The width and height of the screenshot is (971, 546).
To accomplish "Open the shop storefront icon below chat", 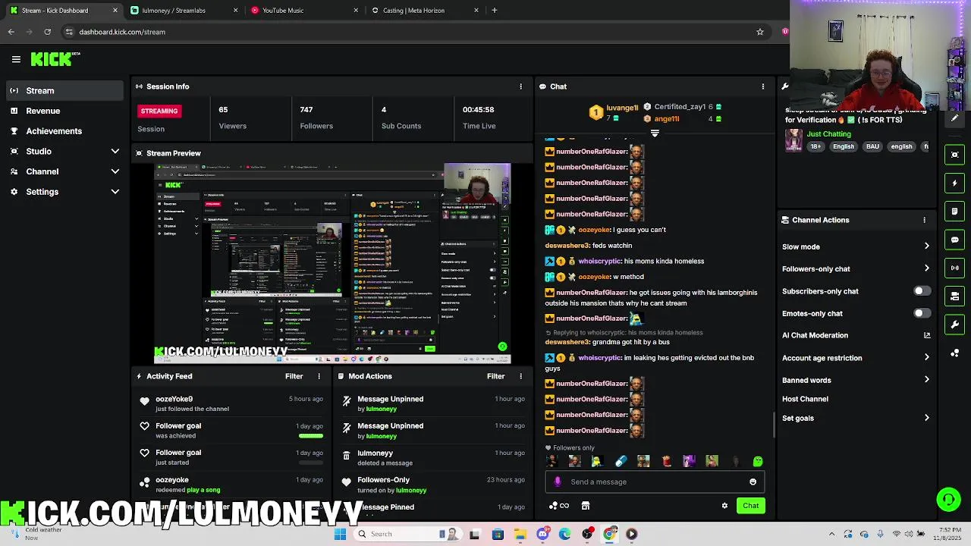I will tap(585, 506).
